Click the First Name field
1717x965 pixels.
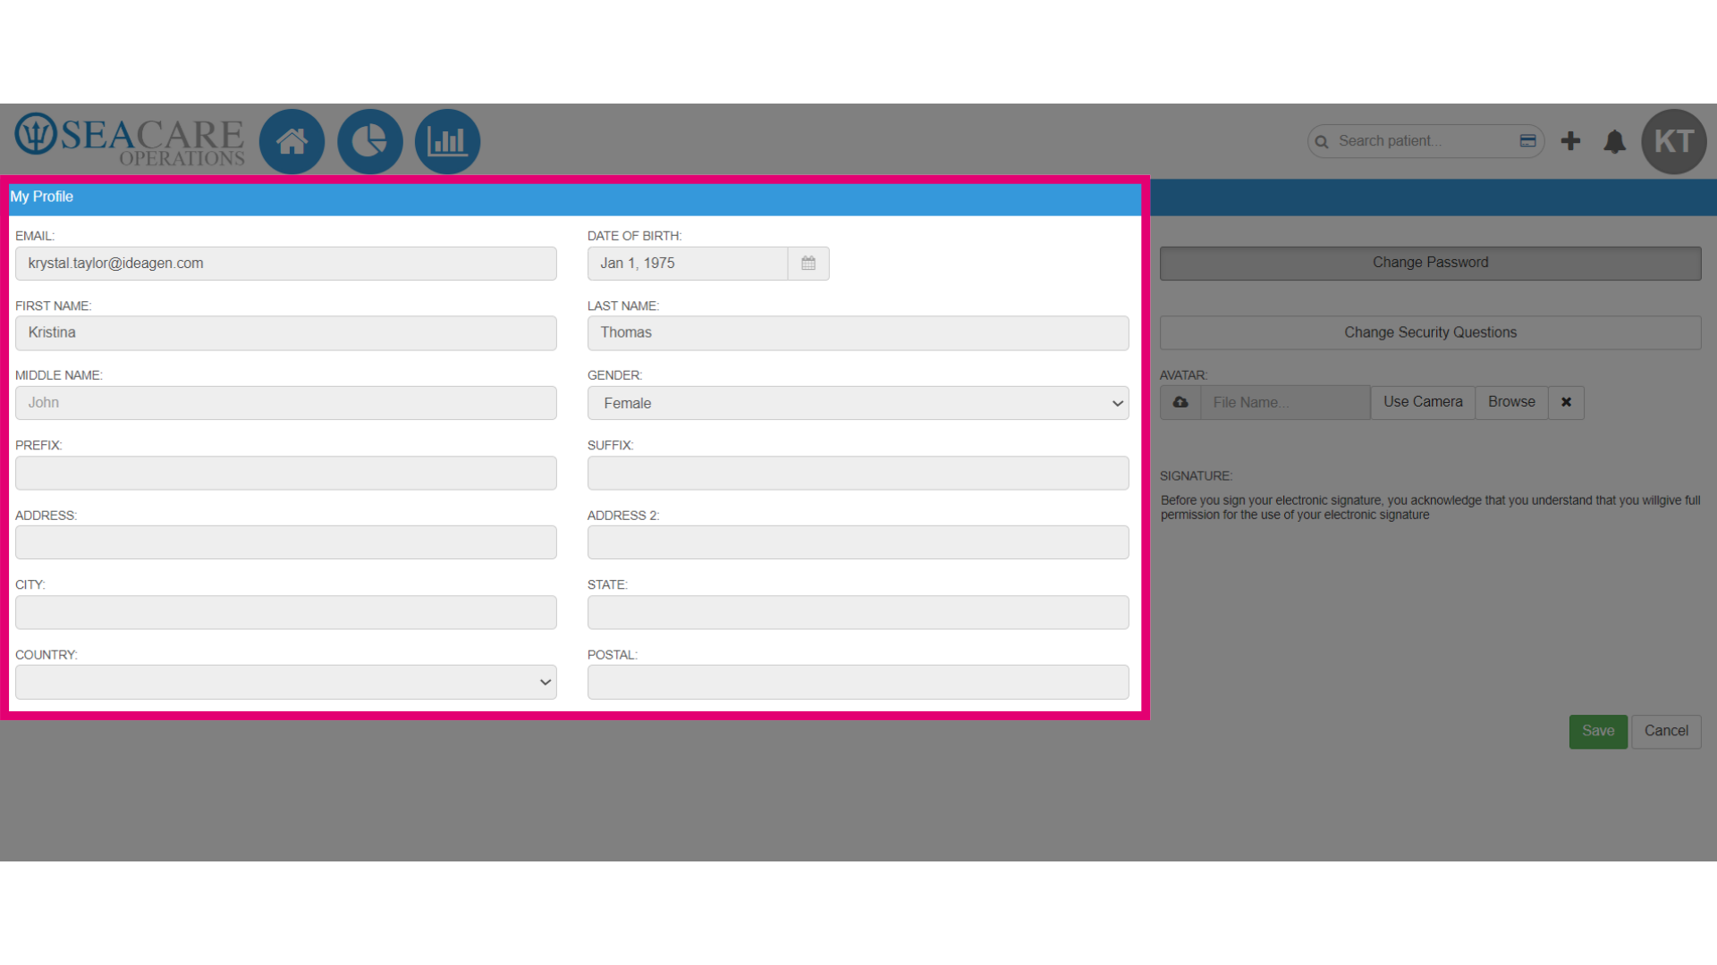click(286, 332)
